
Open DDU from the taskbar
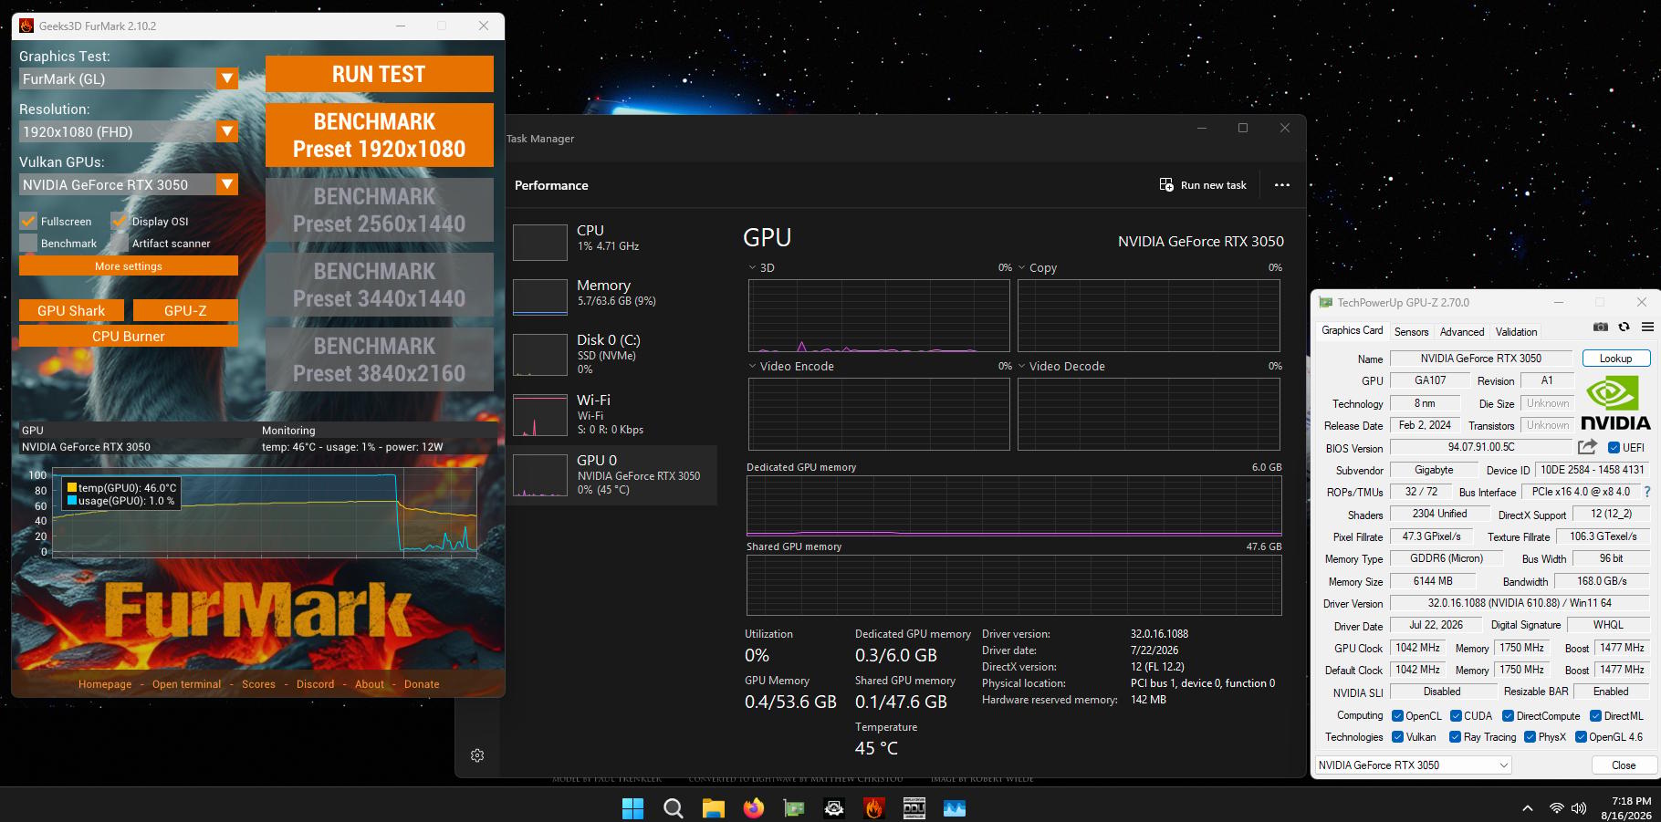pyautogui.click(x=914, y=808)
